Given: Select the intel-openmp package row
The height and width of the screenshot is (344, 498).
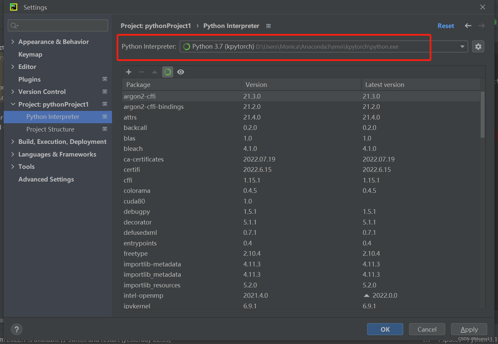Looking at the screenshot, I should (301, 295).
